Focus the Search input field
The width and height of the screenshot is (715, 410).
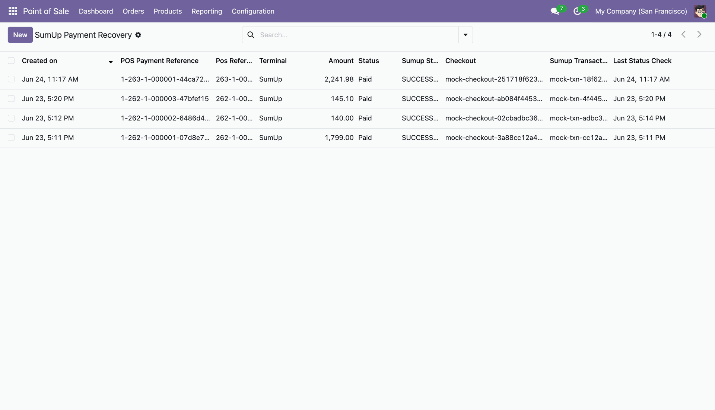(x=357, y=35)
